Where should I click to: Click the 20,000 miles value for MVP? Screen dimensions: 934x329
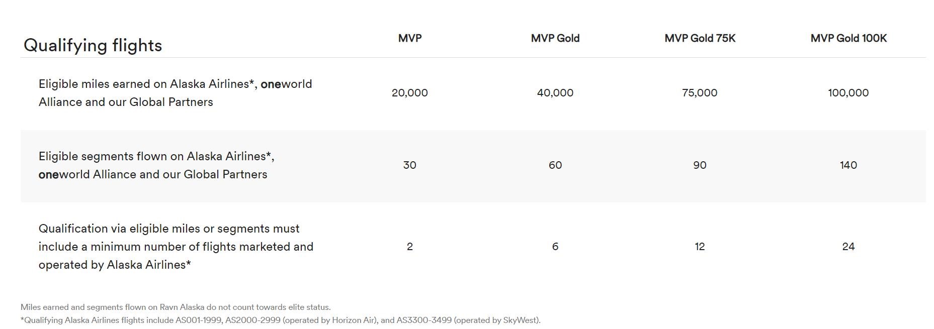click(x=410, y=93)
